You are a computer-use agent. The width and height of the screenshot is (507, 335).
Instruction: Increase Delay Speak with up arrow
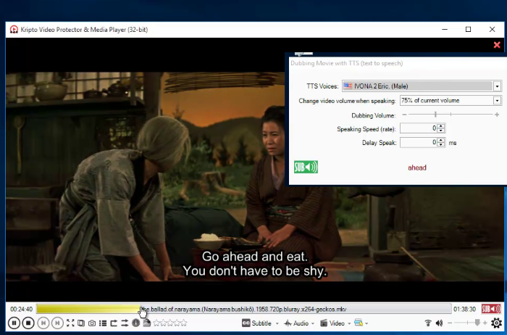(x=441, y=140)
